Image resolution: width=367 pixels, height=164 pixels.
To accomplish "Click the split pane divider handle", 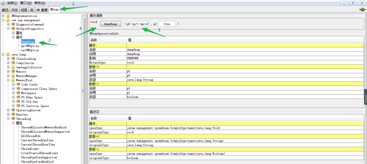I will coord(83,91).
